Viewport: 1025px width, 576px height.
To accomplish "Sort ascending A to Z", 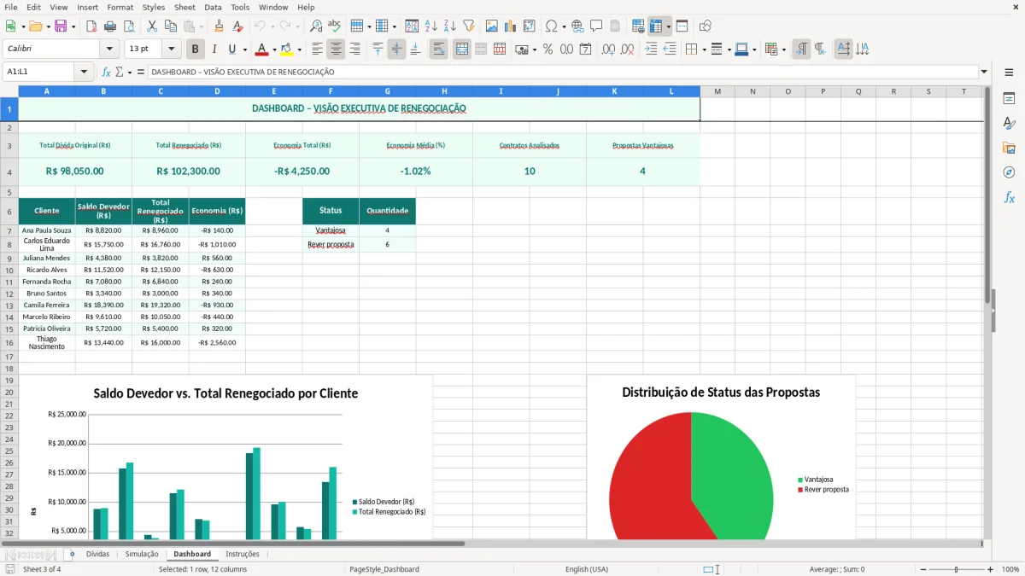I will pyautogui.click(x=431, y=26).
